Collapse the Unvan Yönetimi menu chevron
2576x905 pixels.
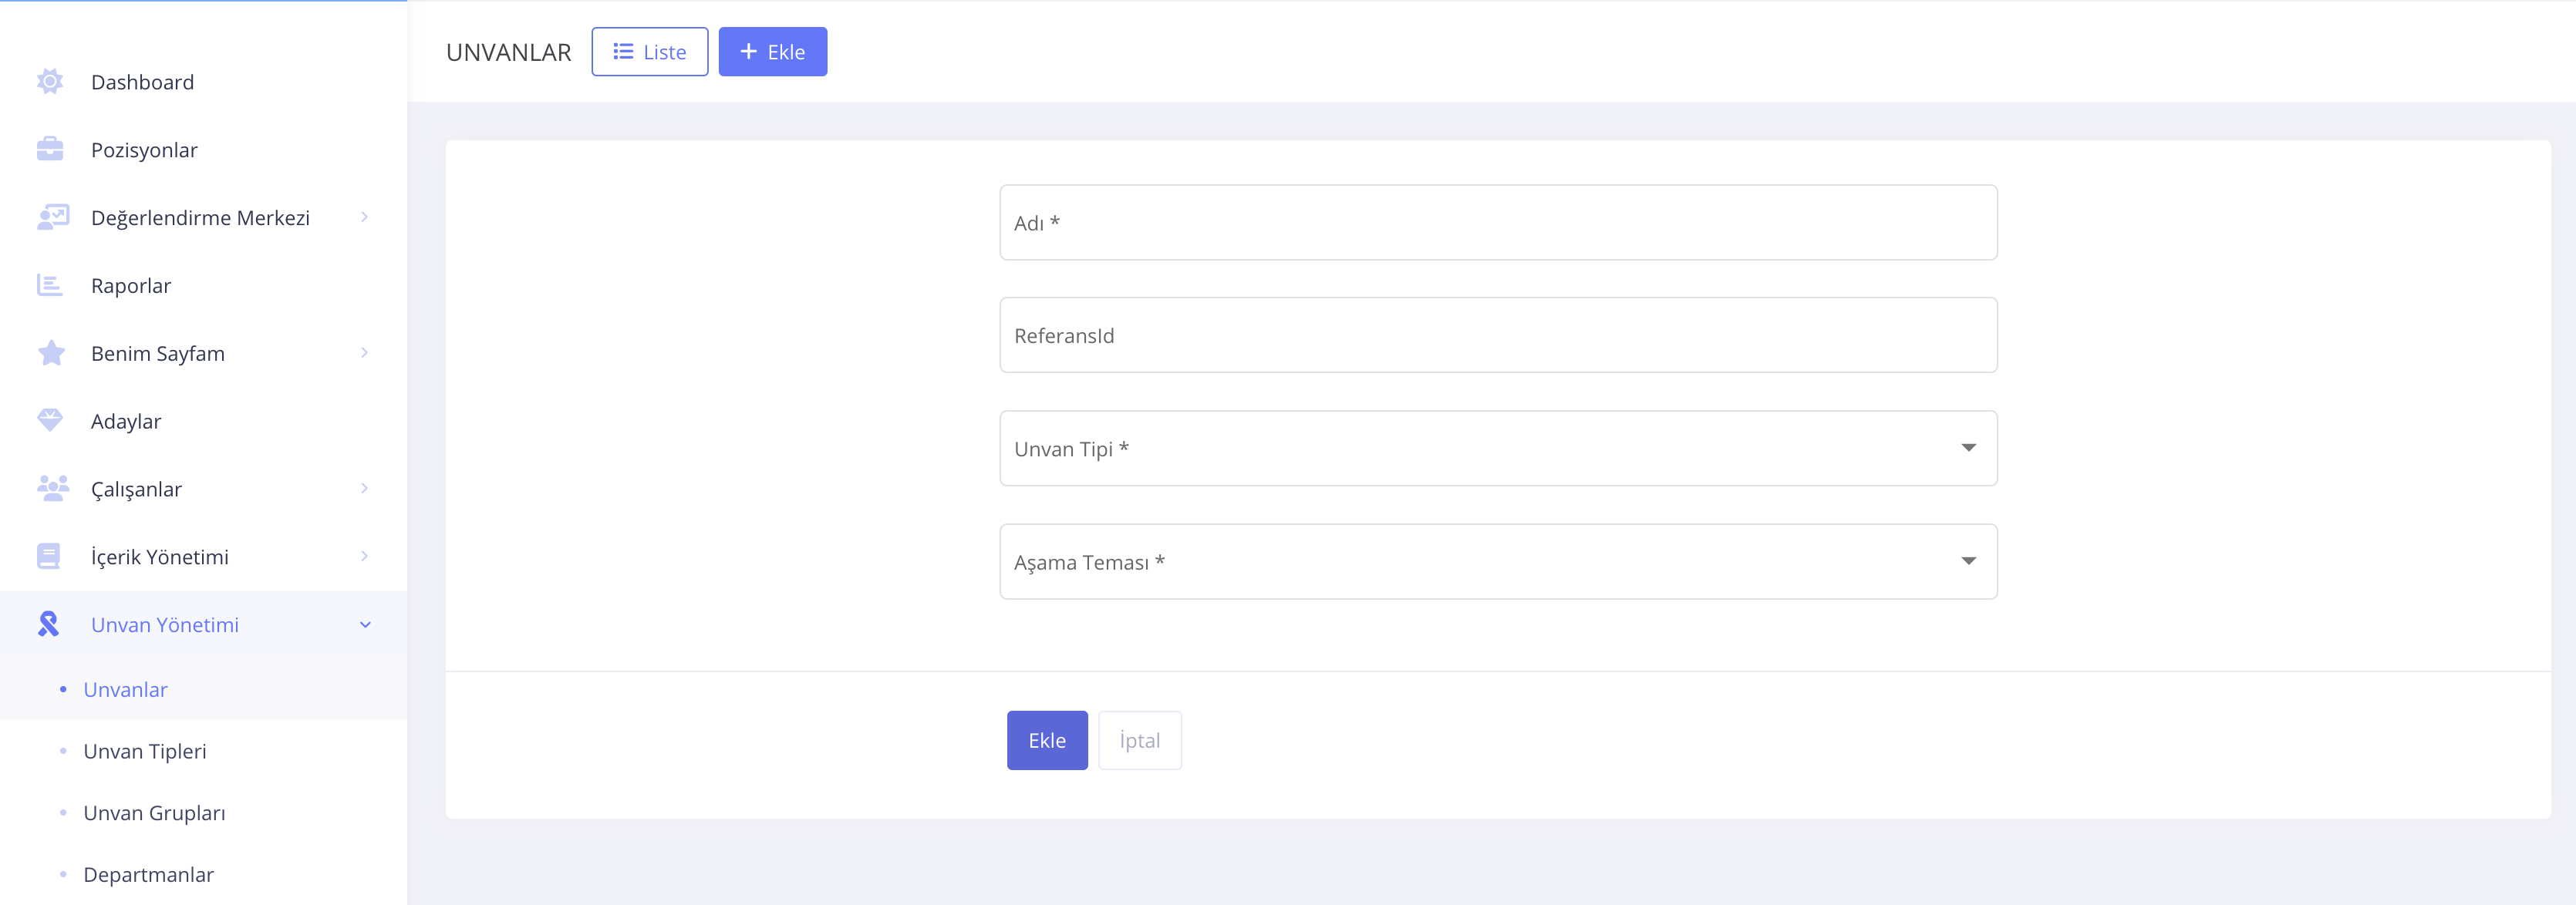click(x=365, y=625)
